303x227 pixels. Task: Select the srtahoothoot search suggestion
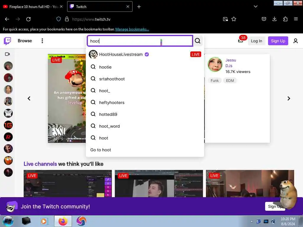point(145,79)
